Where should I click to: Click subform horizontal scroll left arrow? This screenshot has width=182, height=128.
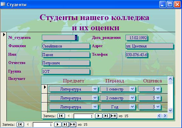click(x=159, y=116)
